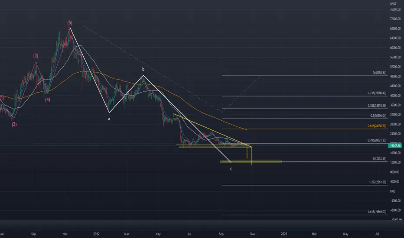Click the yellow descending triangle trendline
This screenshot has height=238, width=404.
pos(212,130)
